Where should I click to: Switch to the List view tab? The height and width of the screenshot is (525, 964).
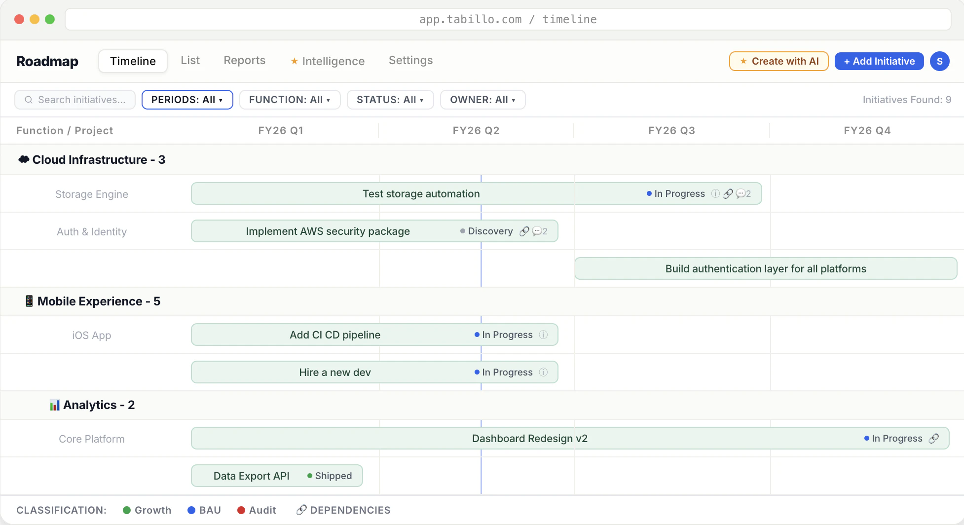pyautogui.click(x=190, y=60)
